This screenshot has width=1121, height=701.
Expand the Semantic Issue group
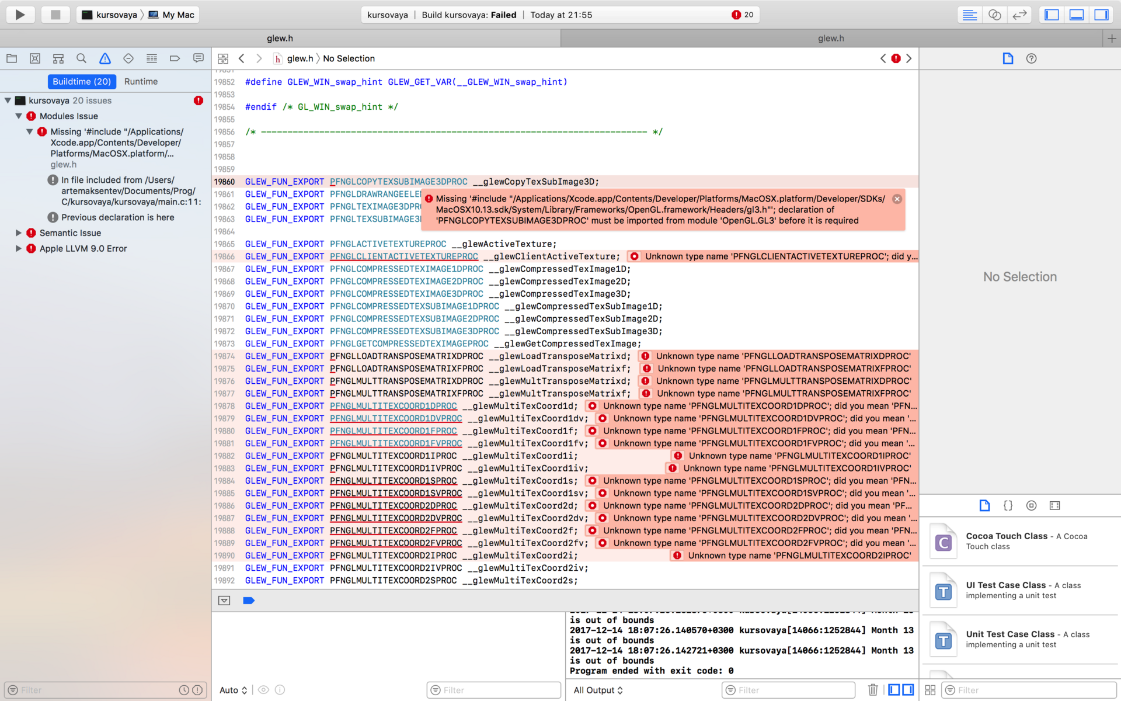tap(19, 233)
